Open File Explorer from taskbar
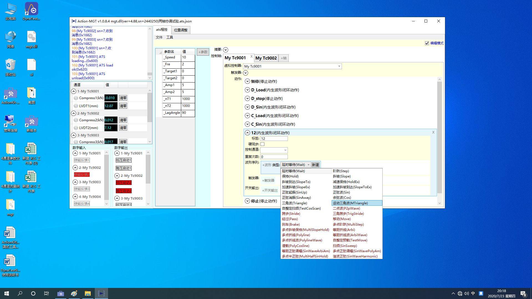Image resolution: width=532 pixels, height=299 pixels. click(x=88, y=293)
